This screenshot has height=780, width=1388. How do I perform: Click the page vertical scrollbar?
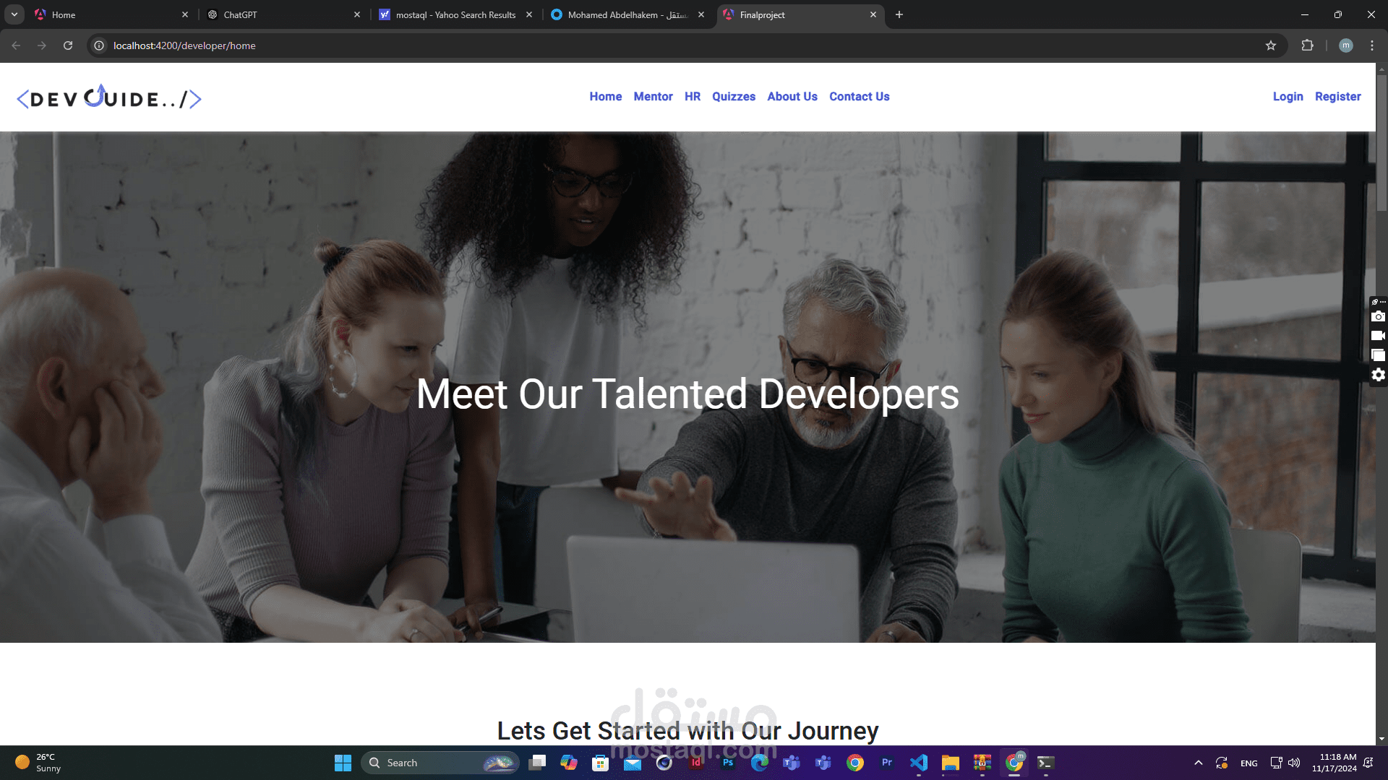pyautogui.click(x=1381, y=404)
